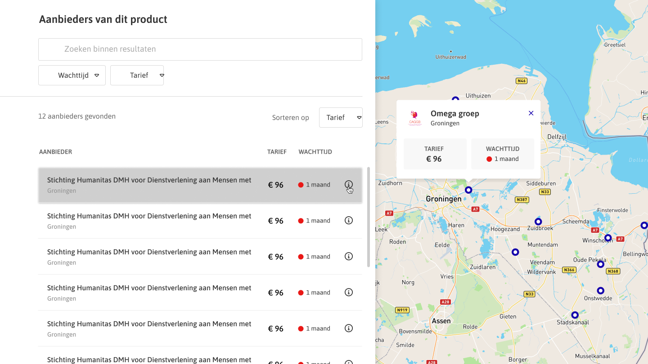Click the N919 road sign on the map
This screenshot has width=648, height=364.
(402, 310)
